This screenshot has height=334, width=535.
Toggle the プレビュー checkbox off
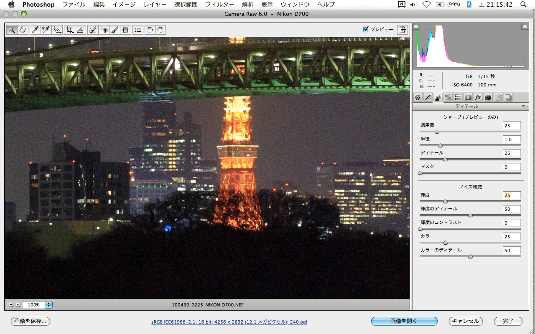366,30
